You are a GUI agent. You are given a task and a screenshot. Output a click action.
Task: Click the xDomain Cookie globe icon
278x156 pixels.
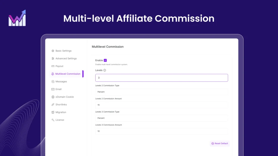pyautogui.click(x=53, y=97)
